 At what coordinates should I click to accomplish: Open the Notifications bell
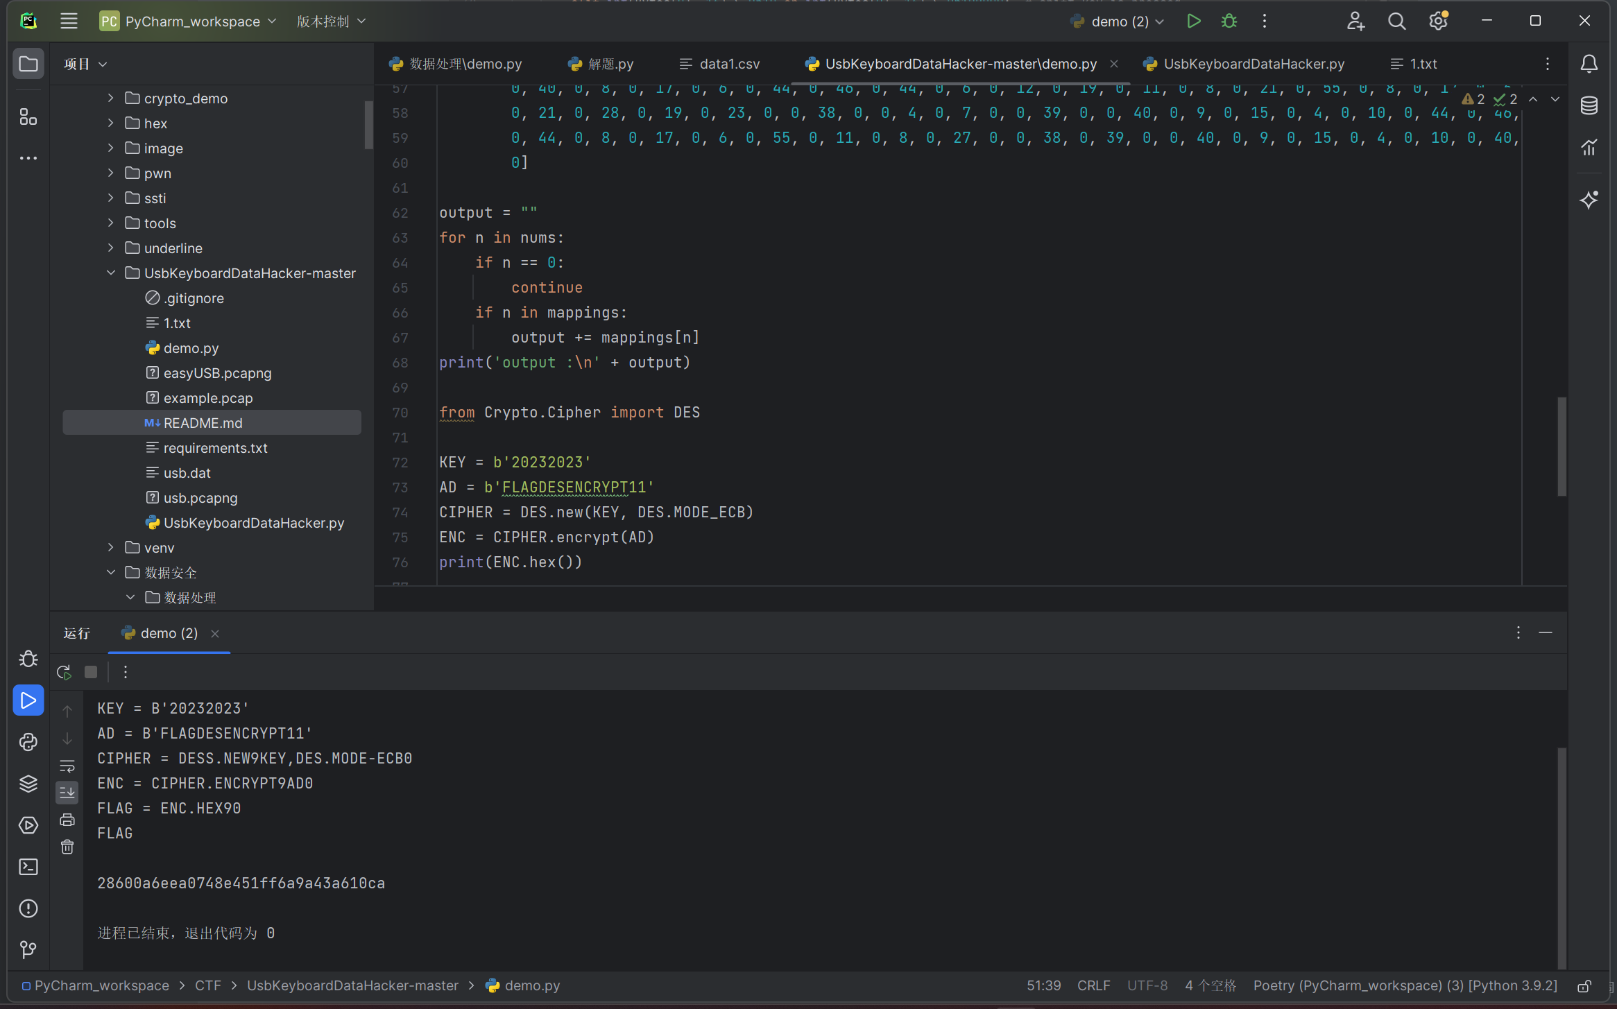click(1589, 64)
